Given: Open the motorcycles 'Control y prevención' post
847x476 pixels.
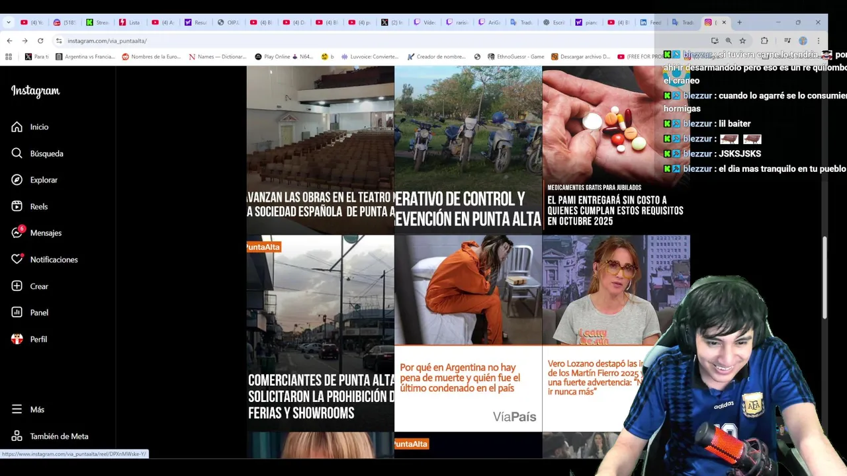Looking at the screenshot, I should 468,150.
